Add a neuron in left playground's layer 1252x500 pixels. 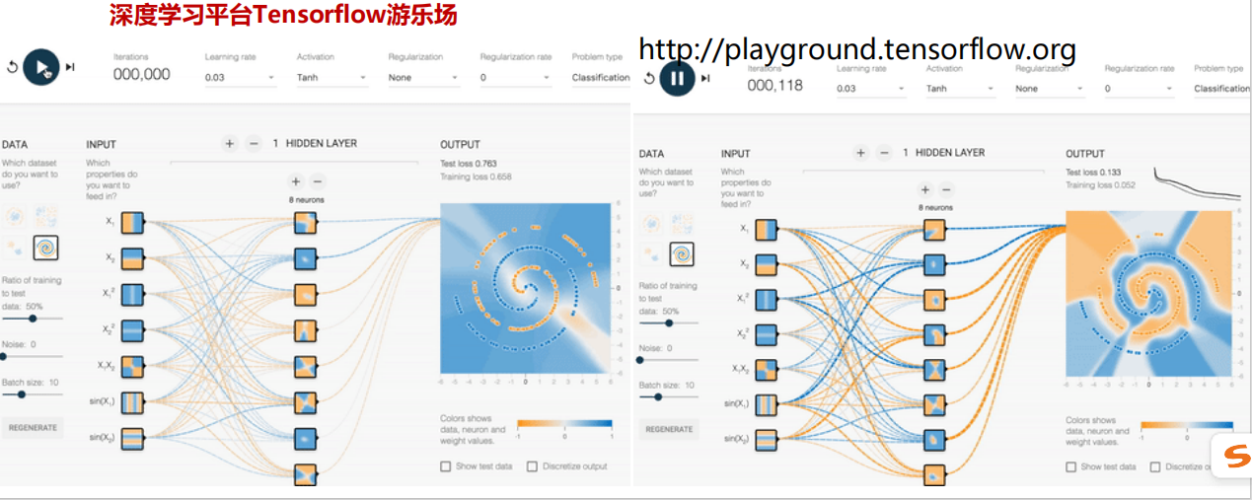point(295,181)
